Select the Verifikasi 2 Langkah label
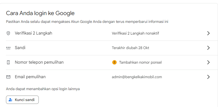Viewport: 218px width, 107px height. click(34, 33)
